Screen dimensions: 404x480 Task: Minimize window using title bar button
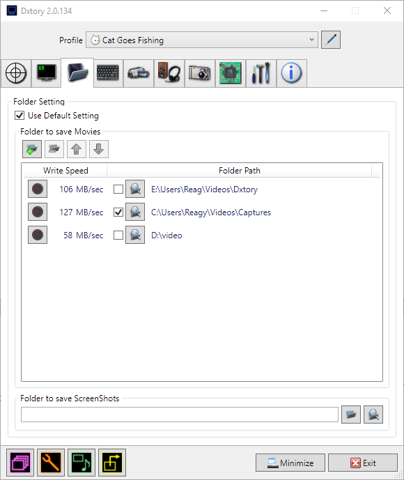[x=324, y=10]
